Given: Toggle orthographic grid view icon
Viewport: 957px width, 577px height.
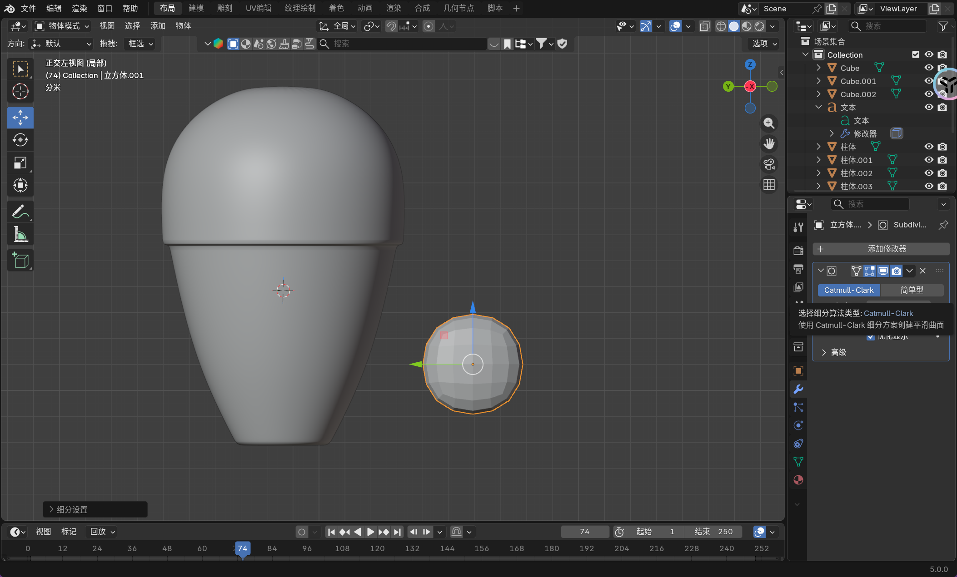Looking at the screenshot, I should click(769, 185).
